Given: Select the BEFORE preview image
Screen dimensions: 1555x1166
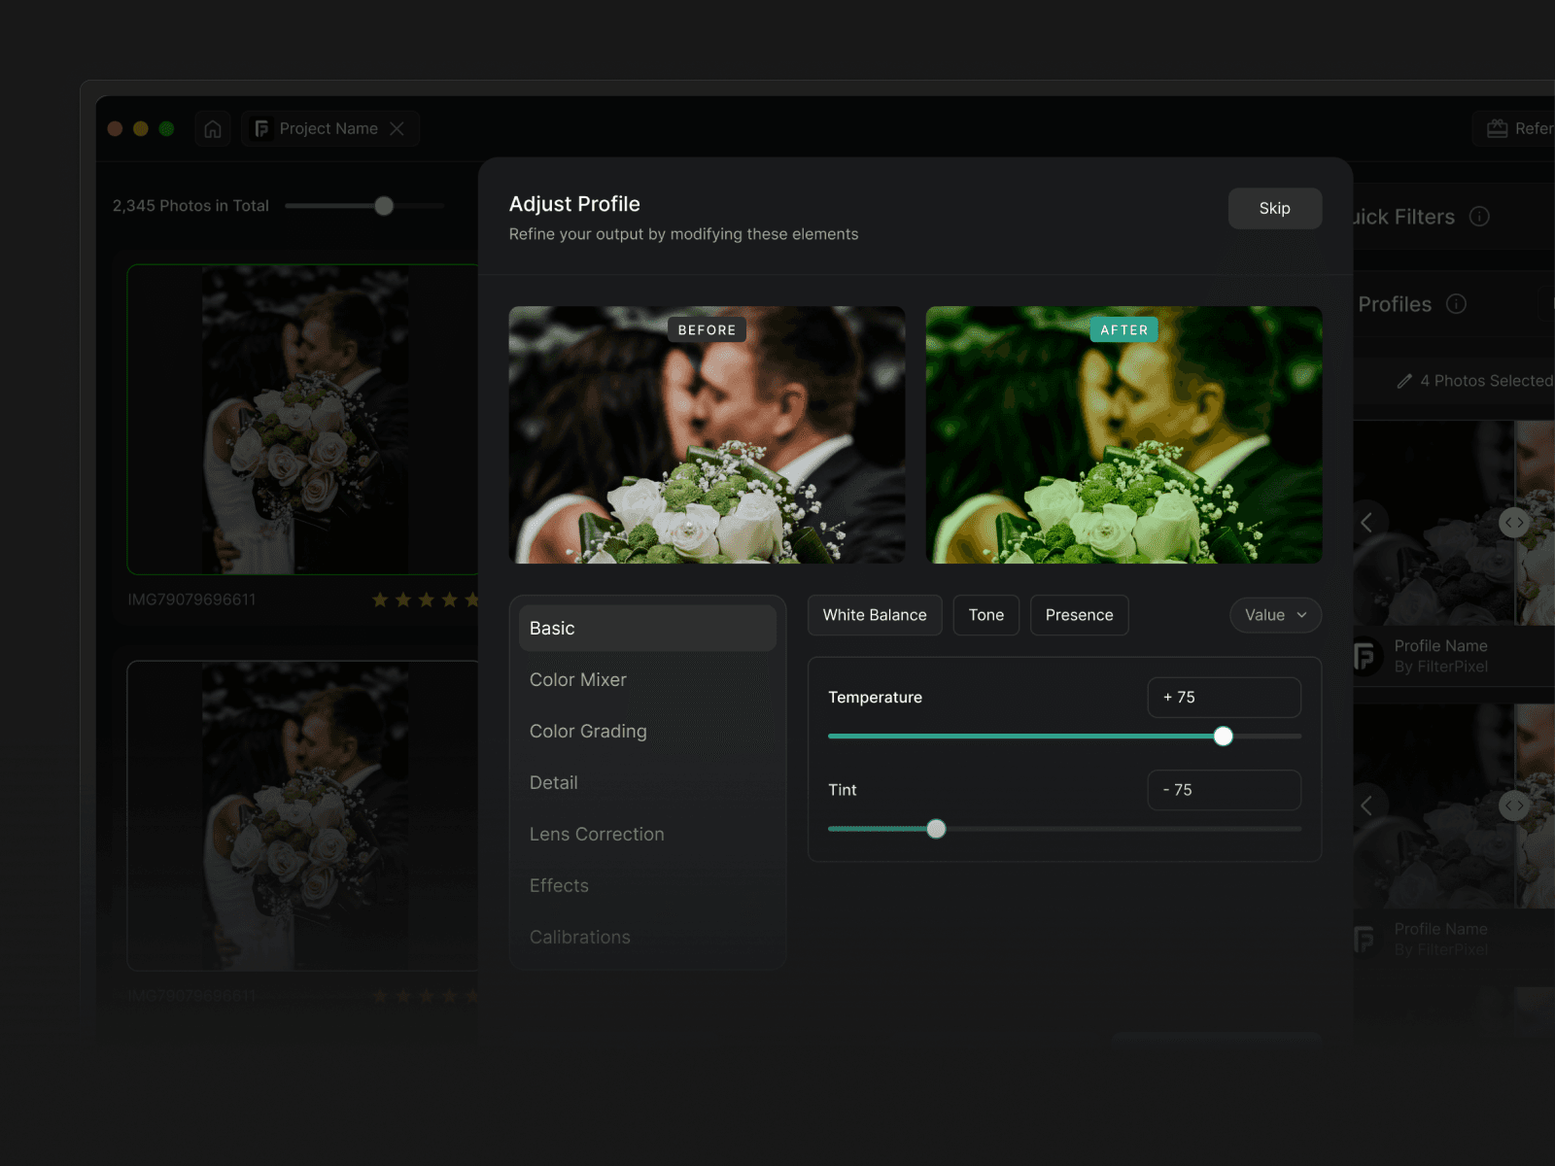Looking at the screenshot, I should [707, 434].
